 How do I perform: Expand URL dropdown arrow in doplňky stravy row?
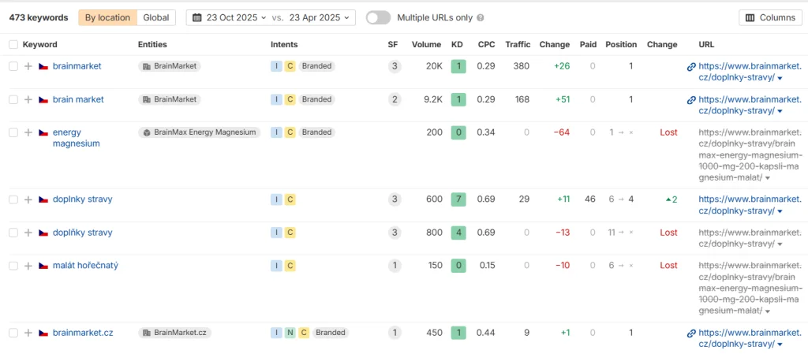tap(780, 245)
